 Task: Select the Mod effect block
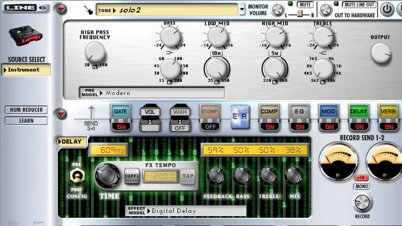[x=329, y=111]
